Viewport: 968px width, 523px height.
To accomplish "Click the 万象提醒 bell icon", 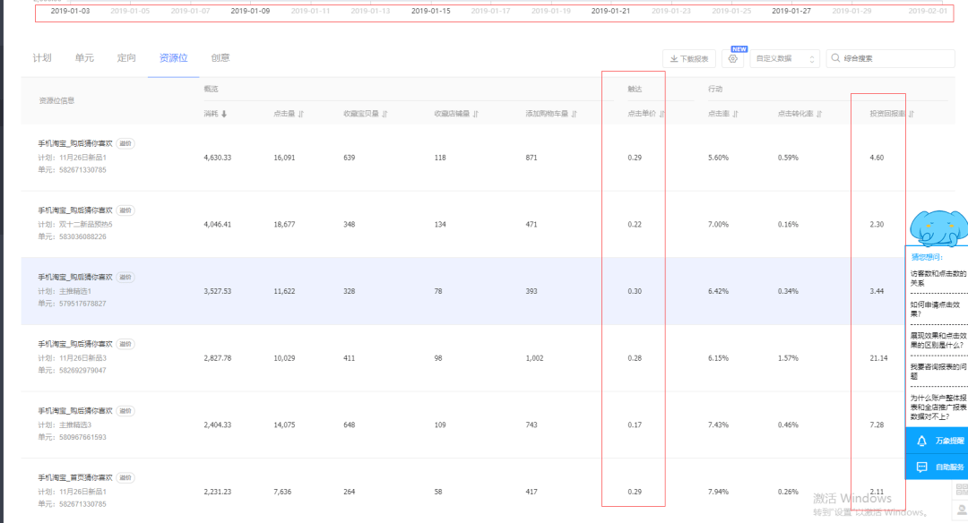I will tap(922, 441).
